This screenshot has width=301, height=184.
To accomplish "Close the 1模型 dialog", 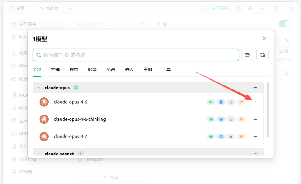I will (x=264, y=39).
